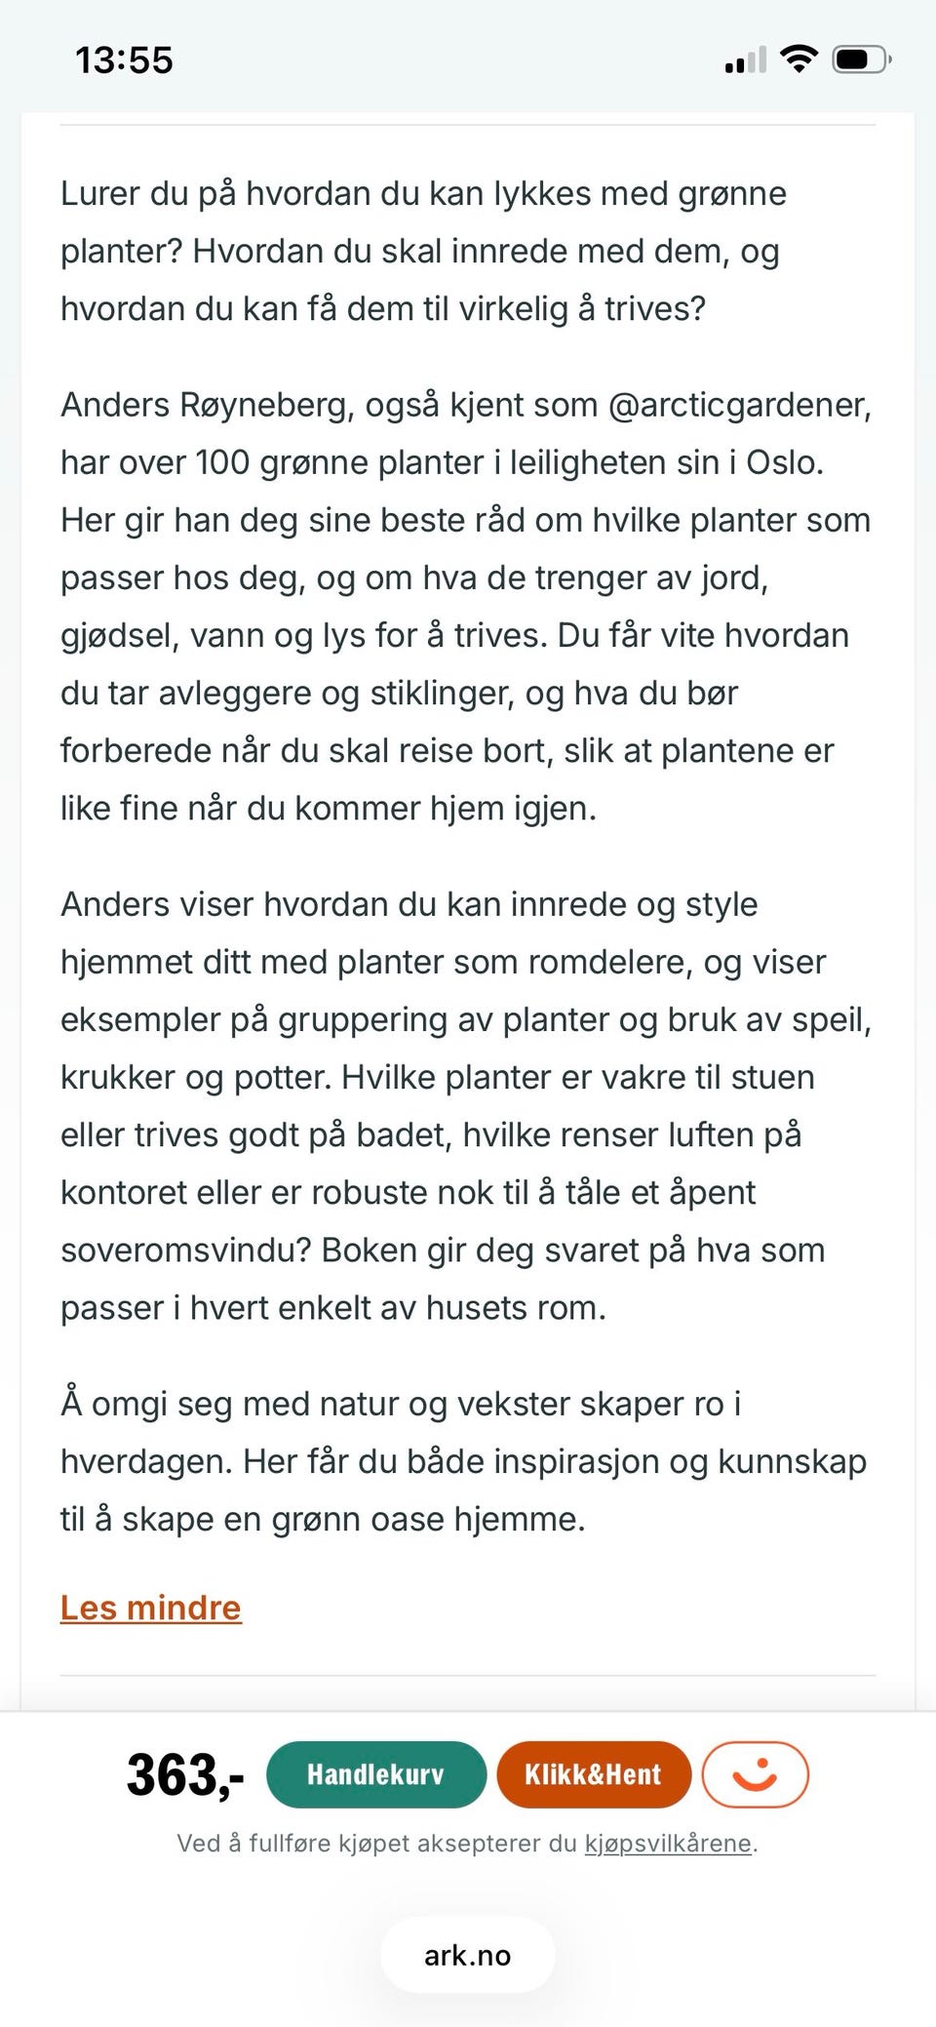Tap the paragraph starting 'Lurer du på'
Screen dimensions: 936x2027
point(424,251)
